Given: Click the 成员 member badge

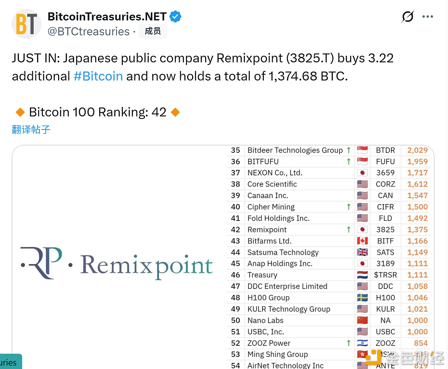Looking at the screenshot, I should pos(152,31).
